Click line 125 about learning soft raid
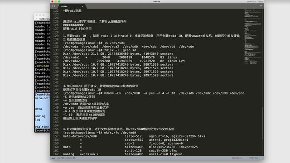Image resolution: width=290 pixels, height=163 pixels. point(95,21)
